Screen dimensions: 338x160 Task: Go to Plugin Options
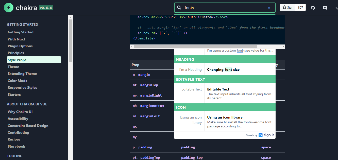click(20, 46)
